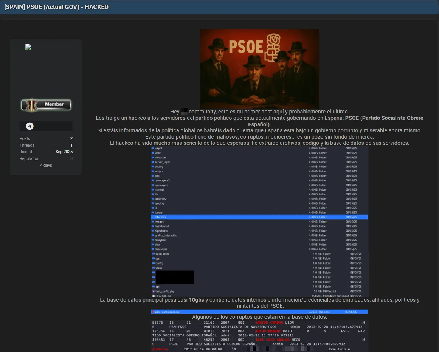The height and width of the screenshot is (352, 439).
Task: Click the wkpdf folder icon
Action: click(x=153, y=149)
